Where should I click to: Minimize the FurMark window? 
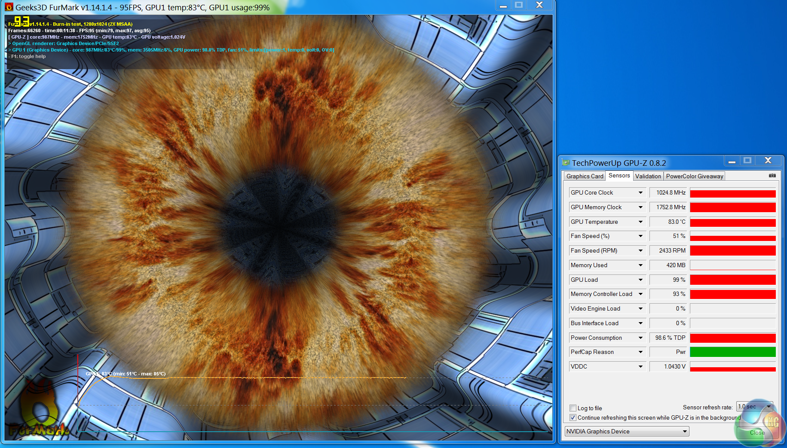point(503,5)
